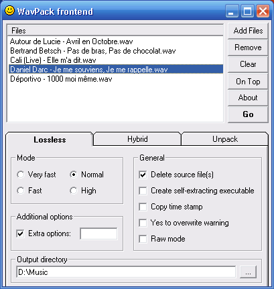Close the WavPack frontend window
The image size is (274, 289).
[263, 11]
